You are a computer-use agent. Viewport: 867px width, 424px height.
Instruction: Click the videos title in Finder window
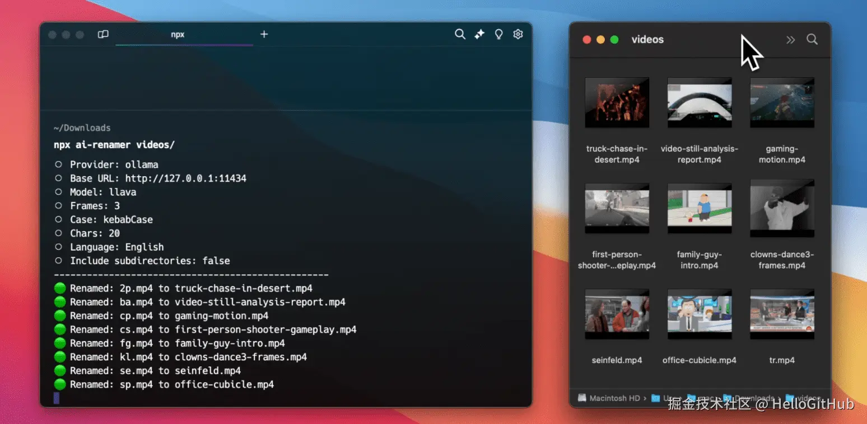647,40
